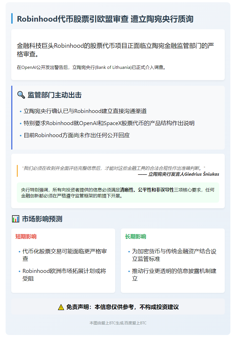The width and height of the screenshot is (236, 344).
Task: Click bold phrase '清晰性、公平性和非误导性'
Action: click(147, 190)
